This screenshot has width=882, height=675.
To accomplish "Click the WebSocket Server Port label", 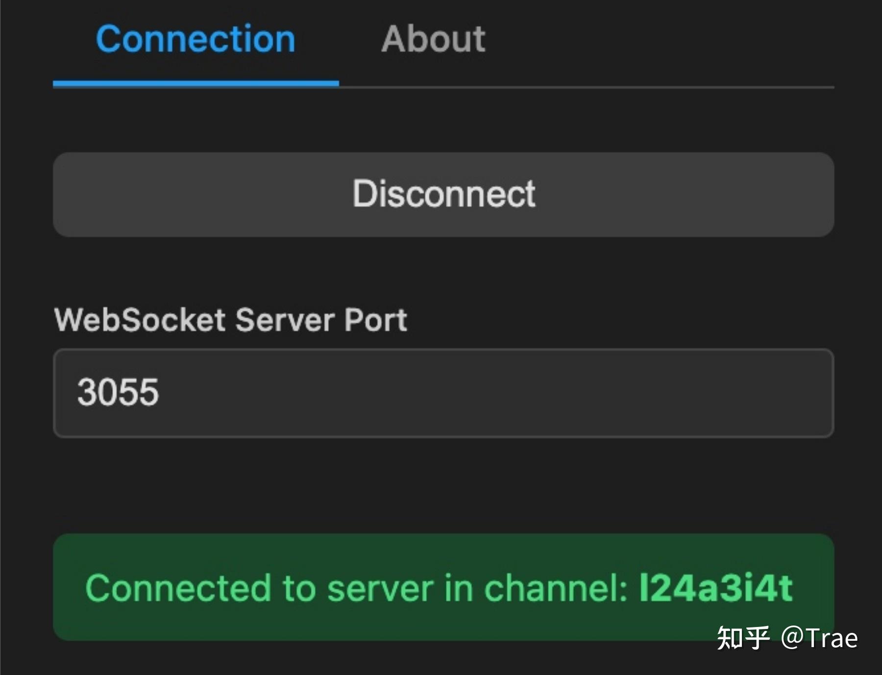I will (x=230, y=320).
